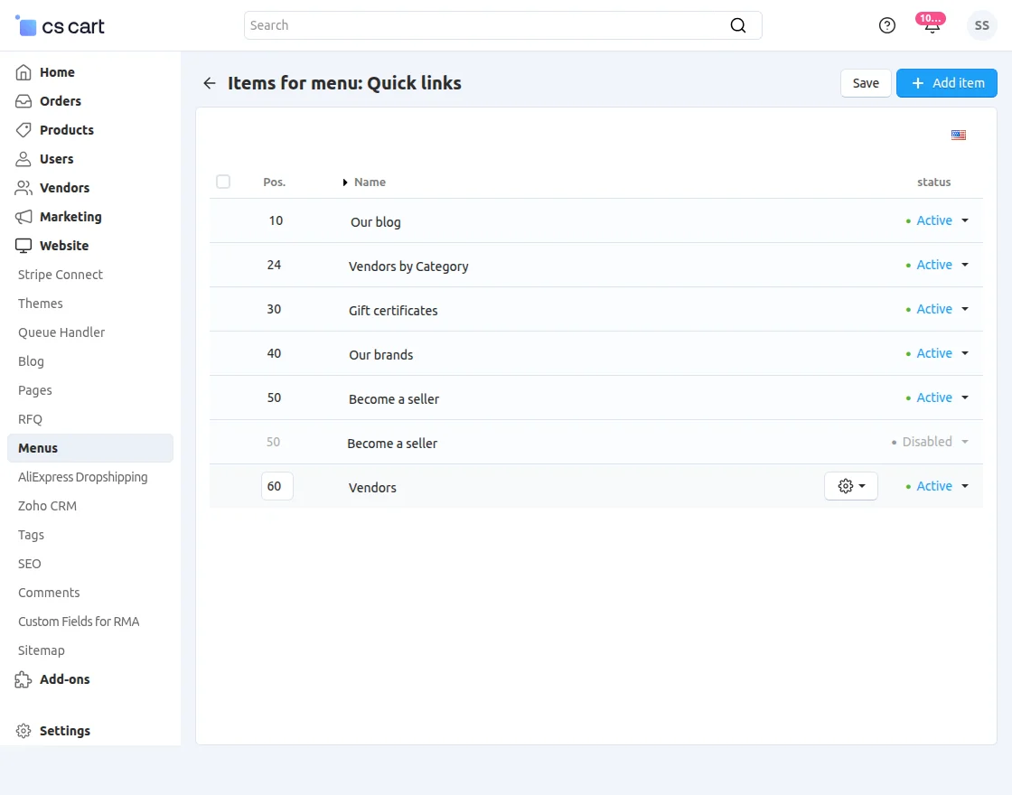Edit position field of Vendors row
Image resolution: width=1012 pixels, height=795 pixels.
(276, 486)
